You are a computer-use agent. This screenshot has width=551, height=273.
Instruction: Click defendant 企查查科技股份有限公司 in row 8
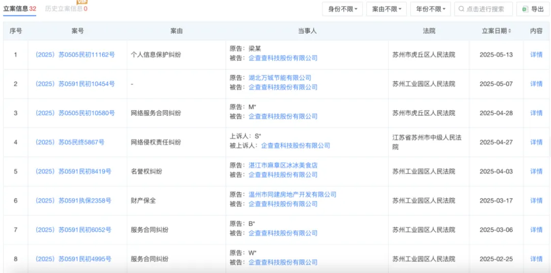(x=283, y=262)
